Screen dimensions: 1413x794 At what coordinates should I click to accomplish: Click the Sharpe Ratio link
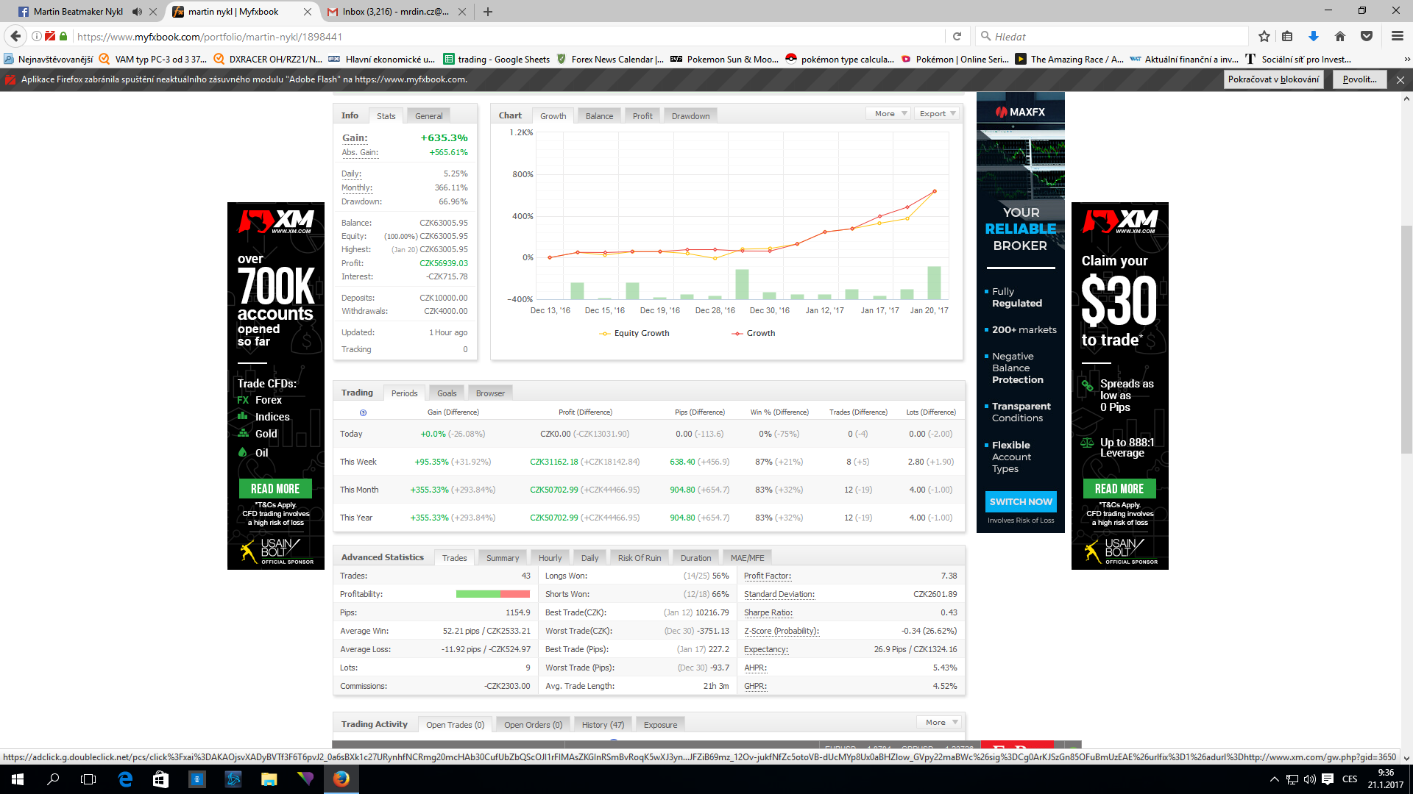coord(768,612)
